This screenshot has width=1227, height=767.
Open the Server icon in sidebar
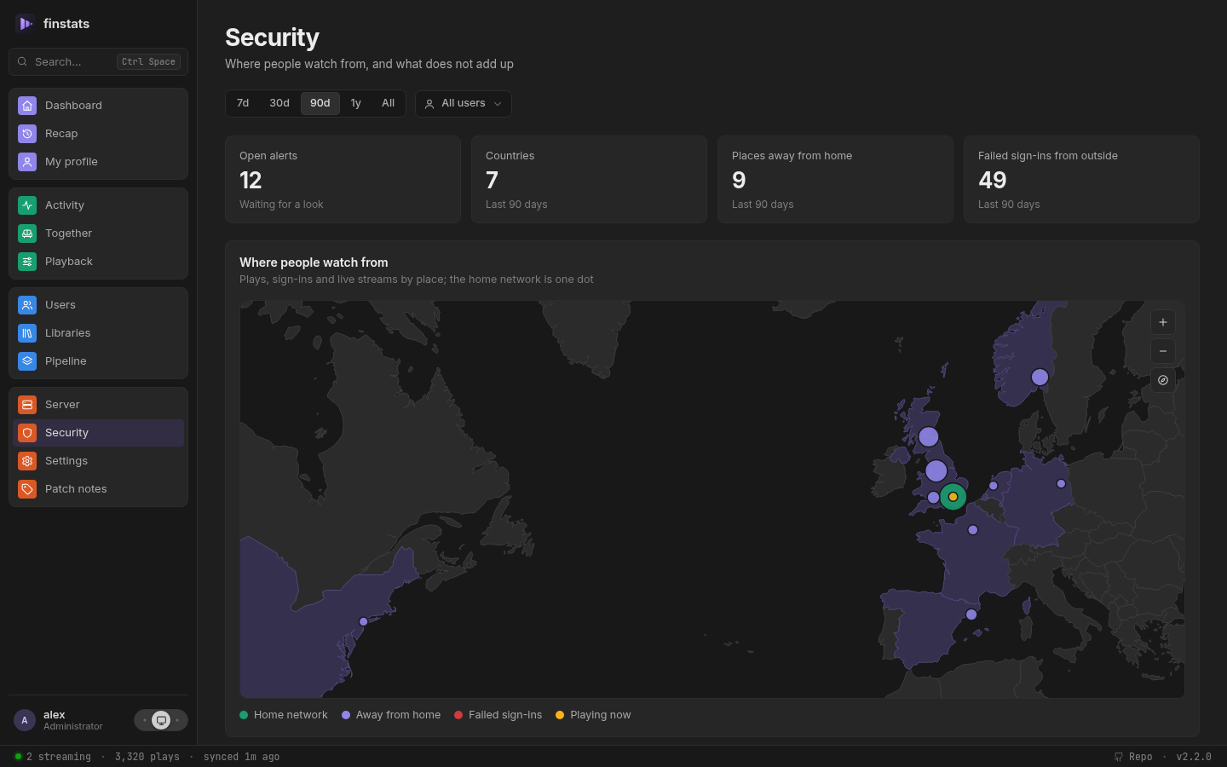[27, 405]
